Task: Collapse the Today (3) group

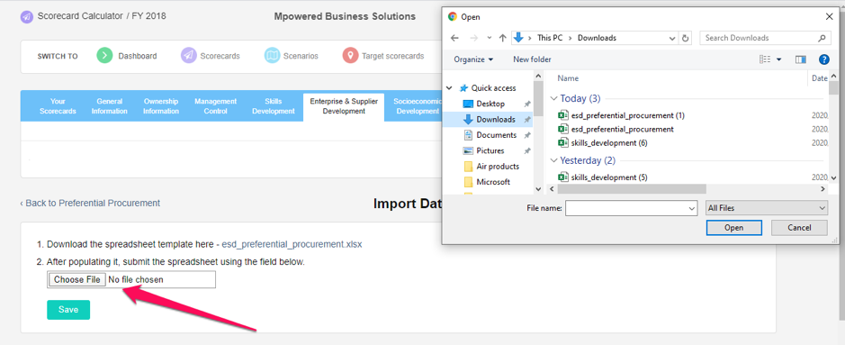Action: tap(553, 99)
